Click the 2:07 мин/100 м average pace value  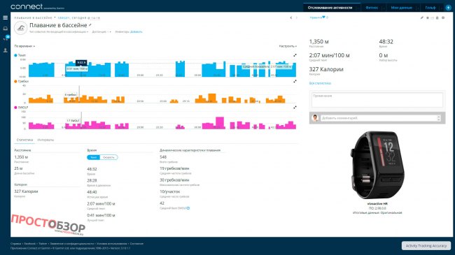330,55
